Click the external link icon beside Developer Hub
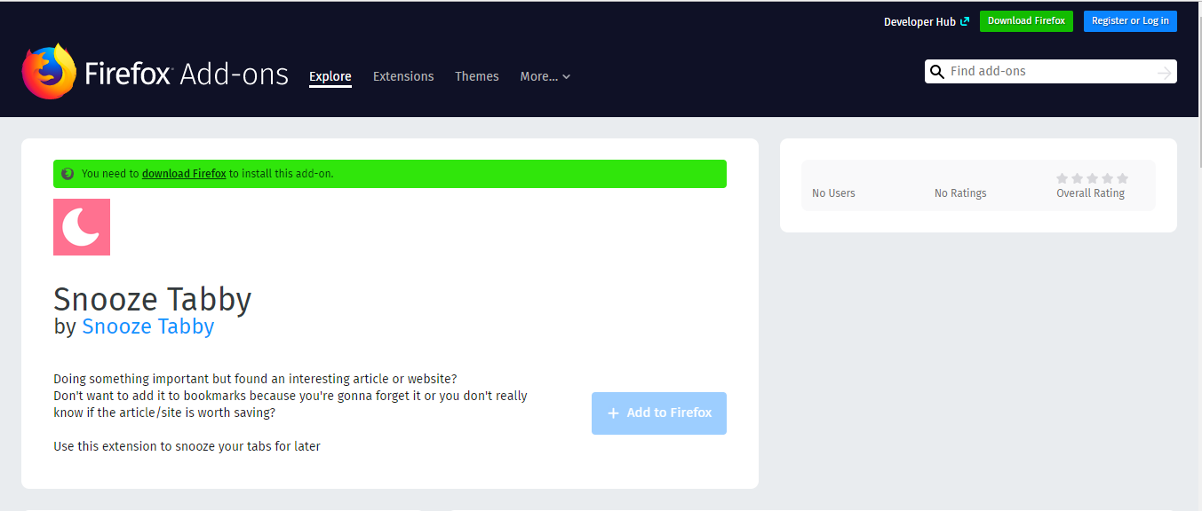Image resolution: width=1202 pixels, height=511 pixels. coord(965,21)
